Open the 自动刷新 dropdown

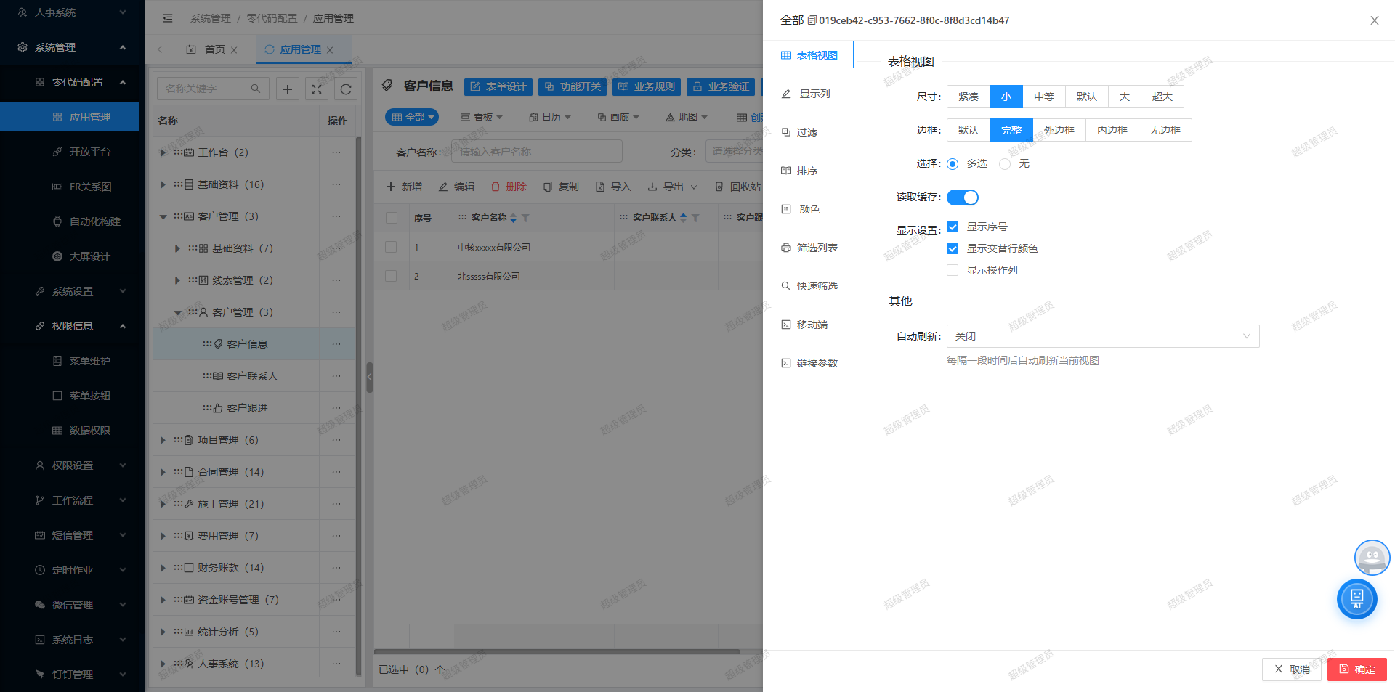tap(1103, 336)
